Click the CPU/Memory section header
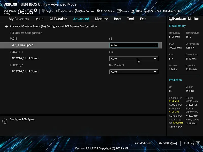The image size is (203, 152). 177,26
